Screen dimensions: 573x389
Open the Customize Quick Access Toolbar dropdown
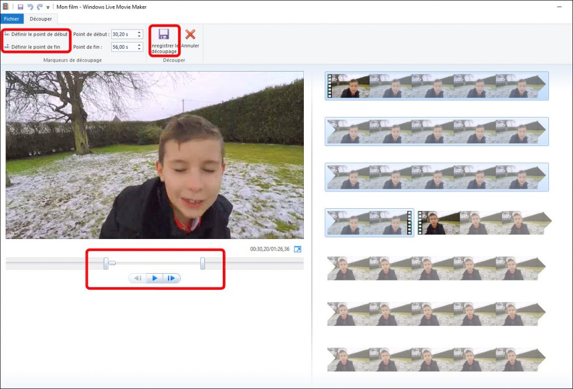coord(48,7)
